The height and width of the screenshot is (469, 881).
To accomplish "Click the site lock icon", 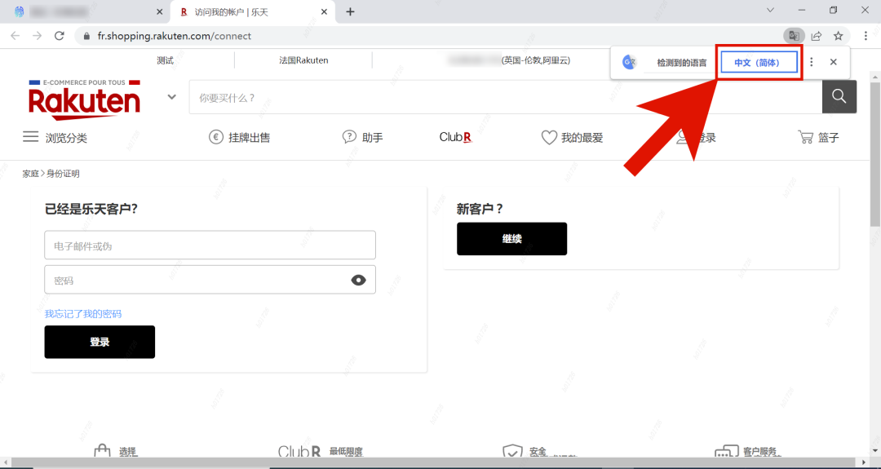I will click(86, 36).
